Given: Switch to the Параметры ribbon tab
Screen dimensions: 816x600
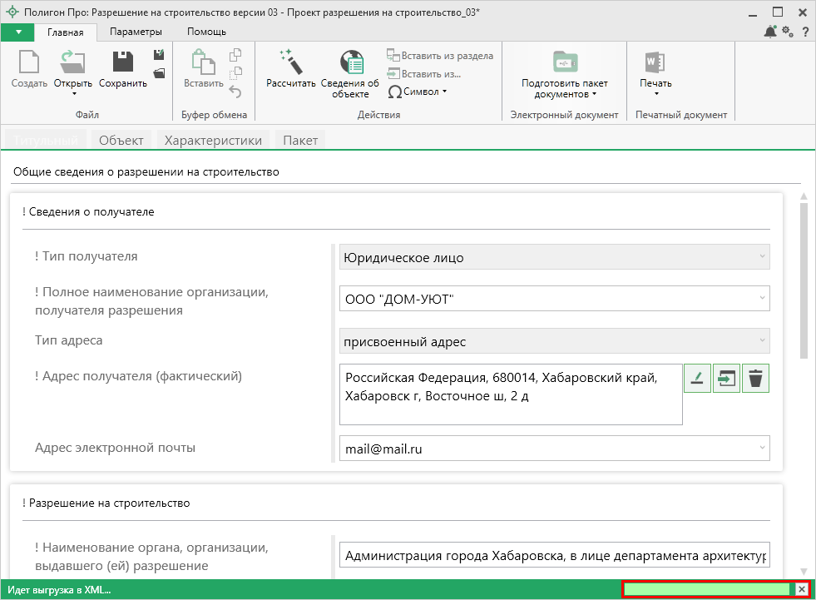Looking at the screenshot, I should click(x=136, y=32).
